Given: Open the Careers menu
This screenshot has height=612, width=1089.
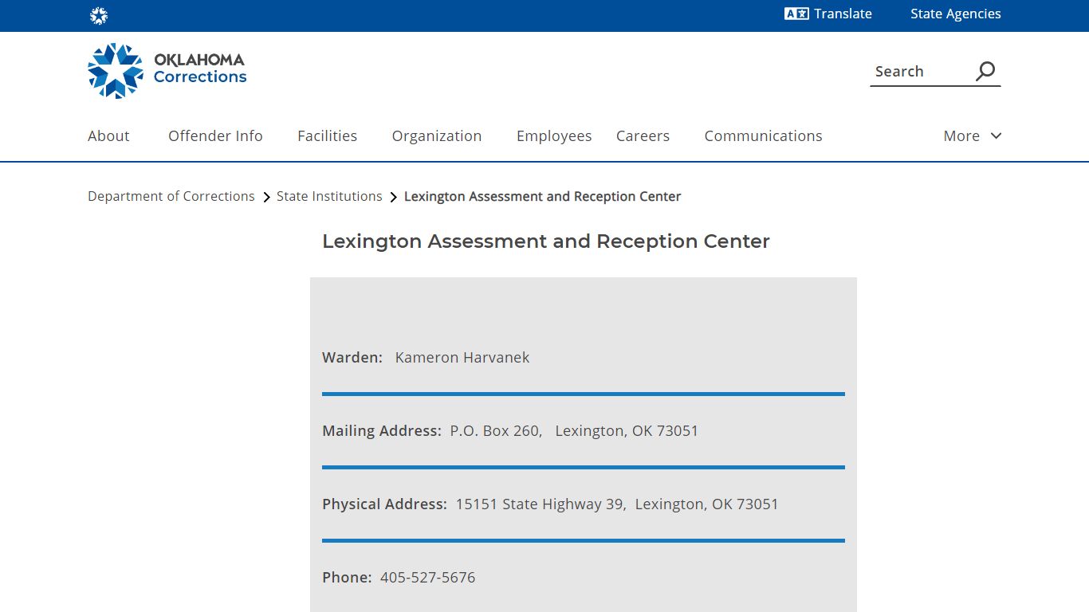Looking at the screenshot, I should point(643,135).
